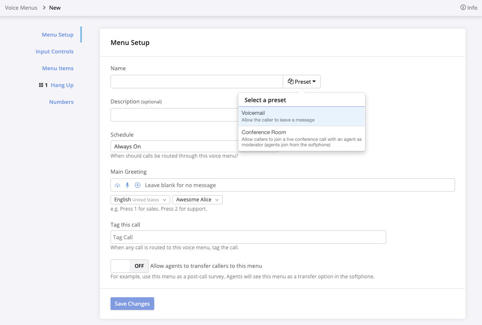The height and width of the screenshot is (325, 482).
Task: Choose the Conference Room preset
Action: (301, 138)
